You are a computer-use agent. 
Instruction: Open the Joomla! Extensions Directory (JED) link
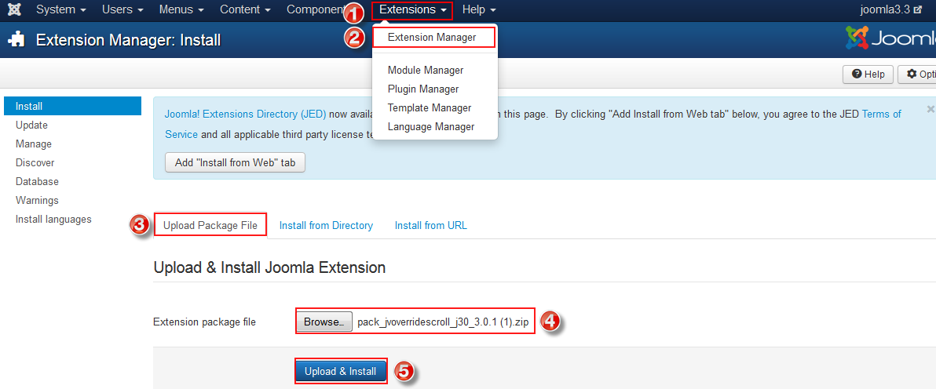pyautogui.click(x=245, y=114)
